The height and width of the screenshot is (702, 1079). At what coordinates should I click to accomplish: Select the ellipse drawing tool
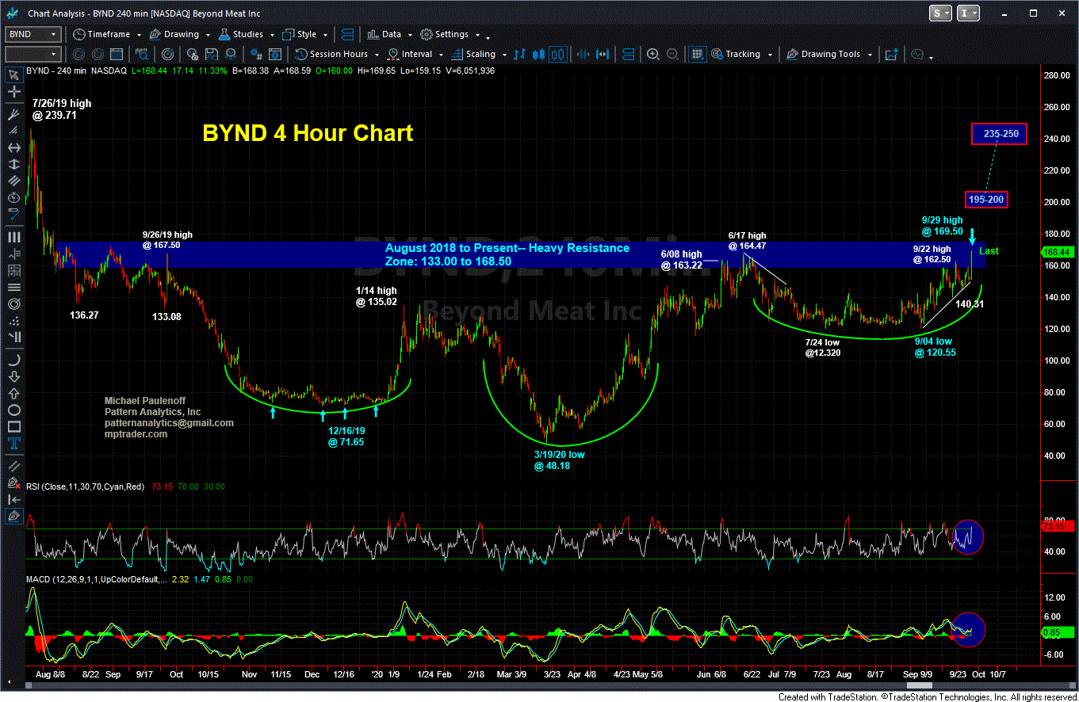(x=13, y=410)
